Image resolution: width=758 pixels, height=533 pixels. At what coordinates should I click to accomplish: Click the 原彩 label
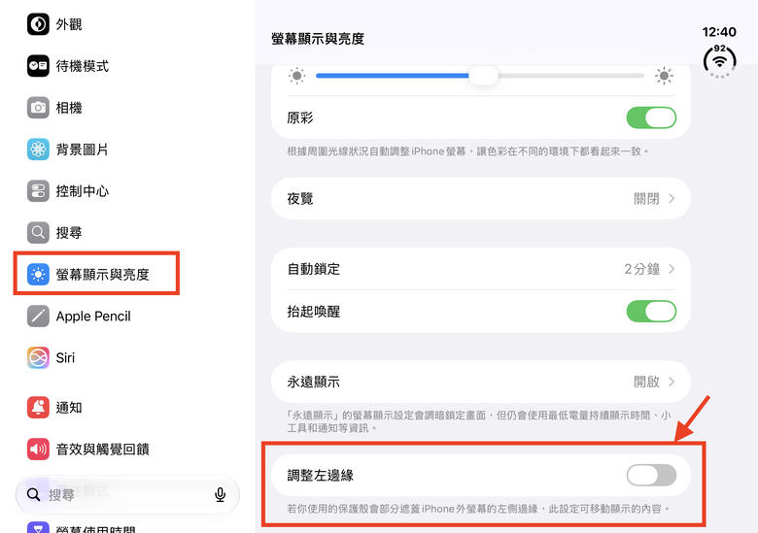click(x=300, y=117)
